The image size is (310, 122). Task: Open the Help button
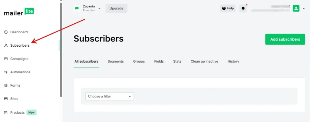228,8
